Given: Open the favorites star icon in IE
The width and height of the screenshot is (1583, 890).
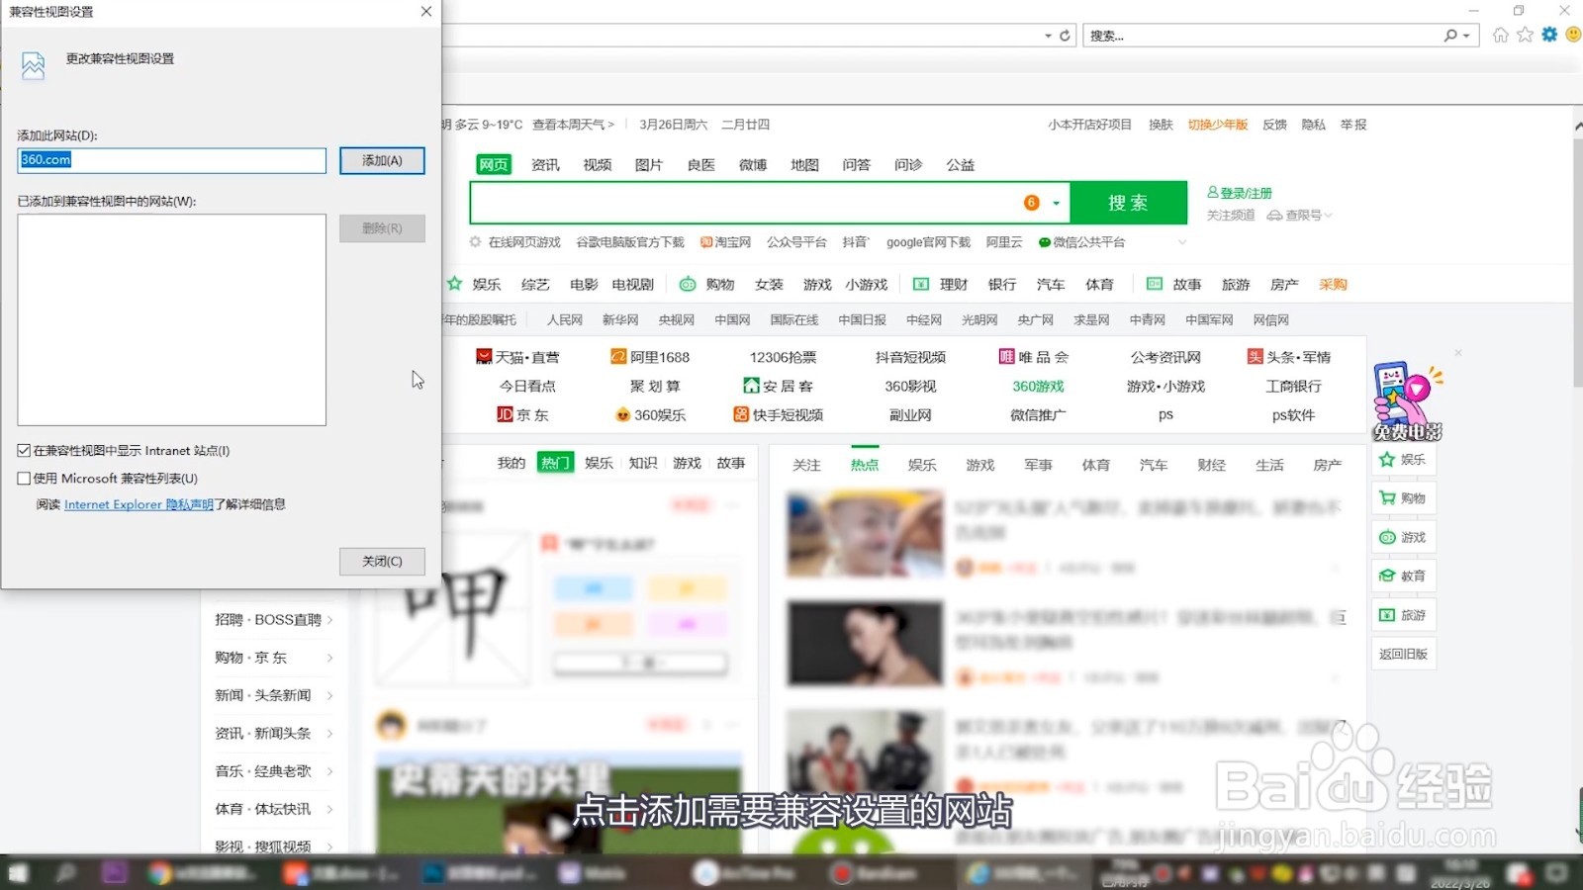Looking at the screenshot, I should point(1525,36).
